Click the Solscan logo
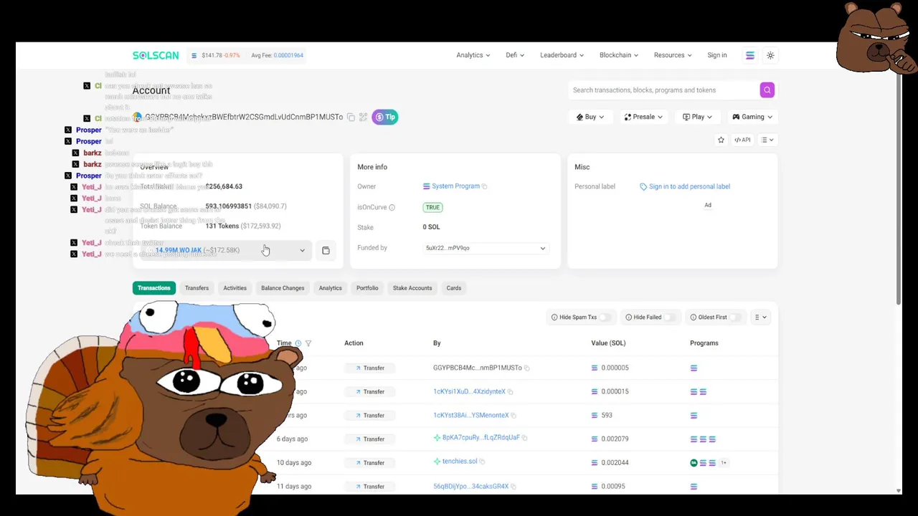 point(156,55)
